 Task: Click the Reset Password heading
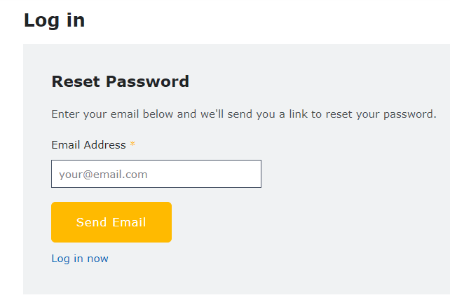coord(120,81)
